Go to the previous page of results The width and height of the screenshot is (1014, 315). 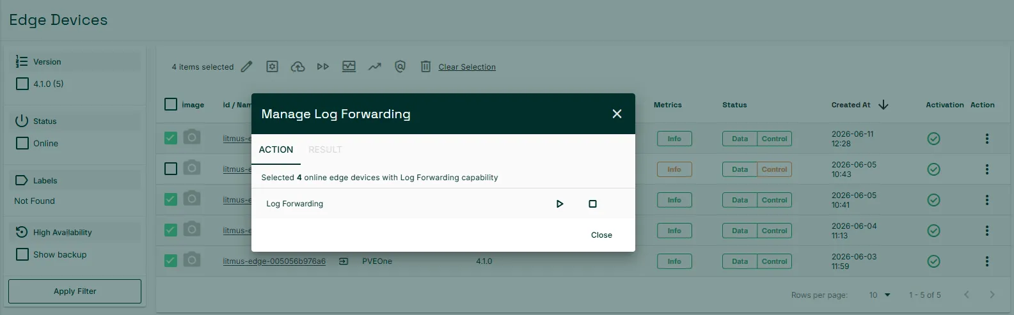pos(967,295)
